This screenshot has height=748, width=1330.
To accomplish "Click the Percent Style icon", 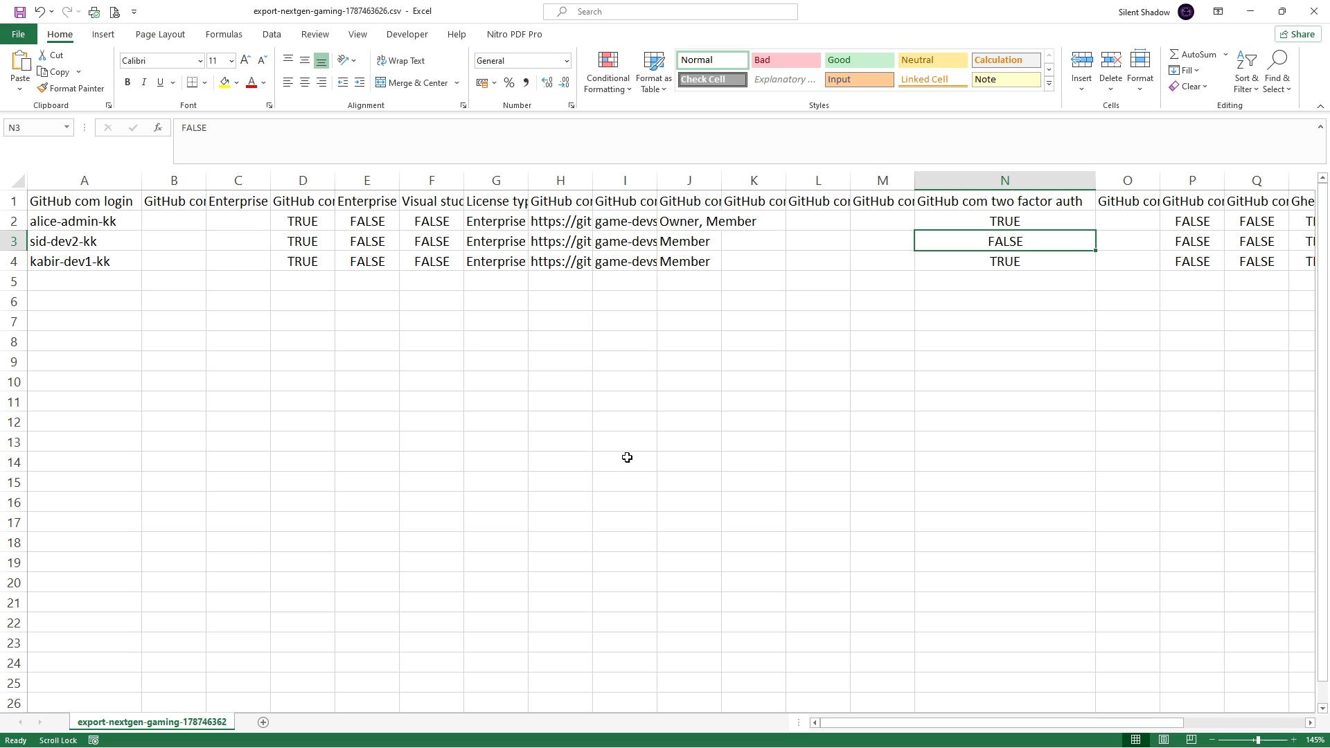I will pos(509,82).
